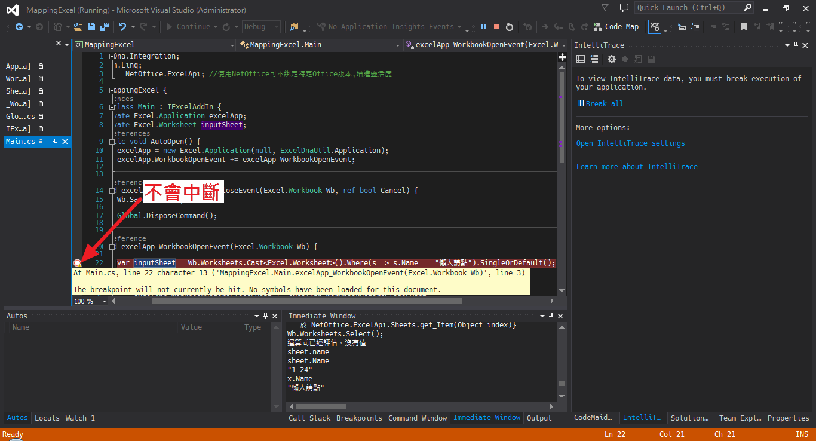Click the bookmark icon in toolbar
The height and width of the screenshot is (441, 816).
[744, 27]
